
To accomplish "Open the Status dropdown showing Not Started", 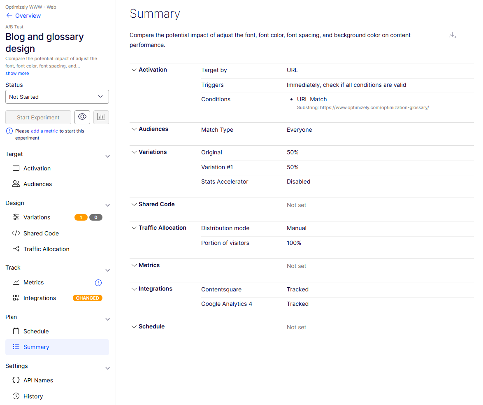I will (x=57, y=97).
